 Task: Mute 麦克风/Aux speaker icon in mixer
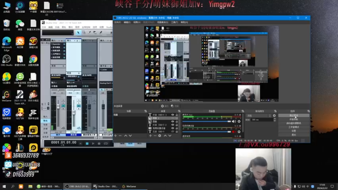coord(234,122)
